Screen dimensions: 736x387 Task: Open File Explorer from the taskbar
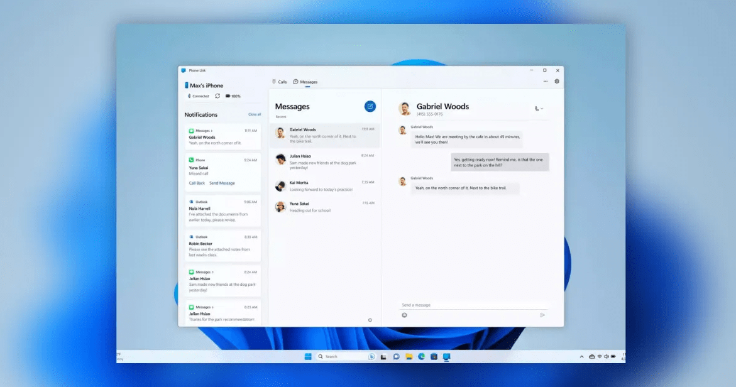409,356
